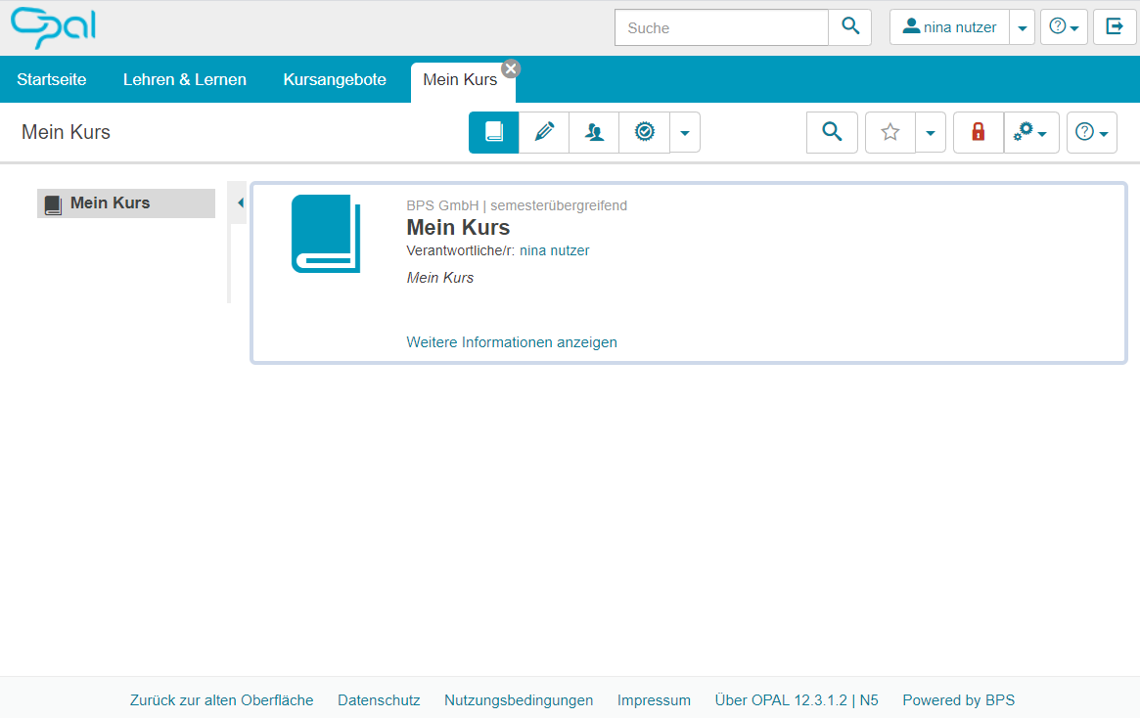Show Weitere Informationen for the course
The height and width of the screenshot is (718, 1140).
pos(512,341)
